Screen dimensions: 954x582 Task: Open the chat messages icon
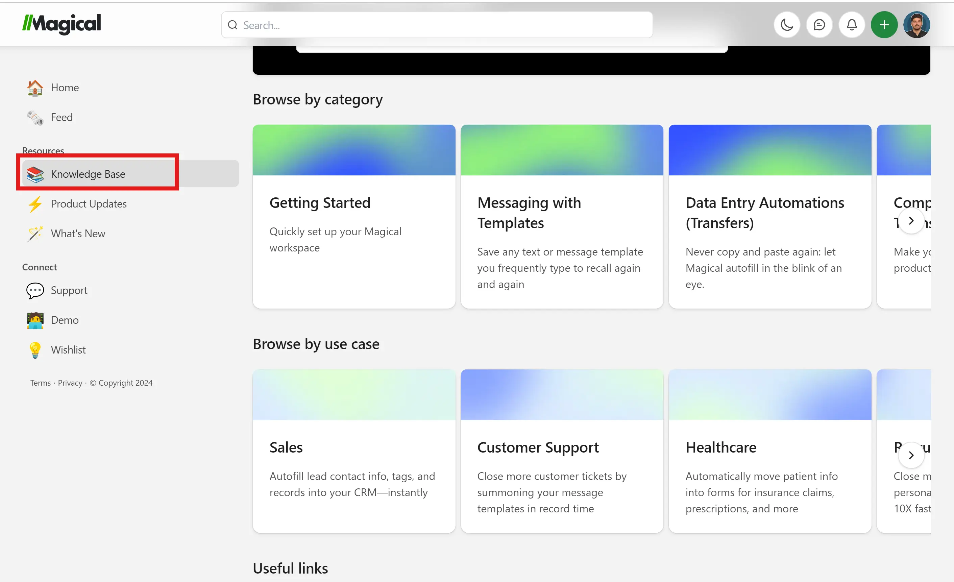pyautogui.click(x=819, y=25)
